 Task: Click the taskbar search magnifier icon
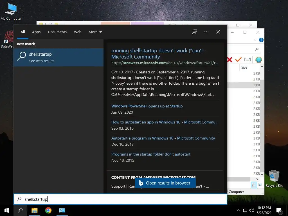[20, 210]
